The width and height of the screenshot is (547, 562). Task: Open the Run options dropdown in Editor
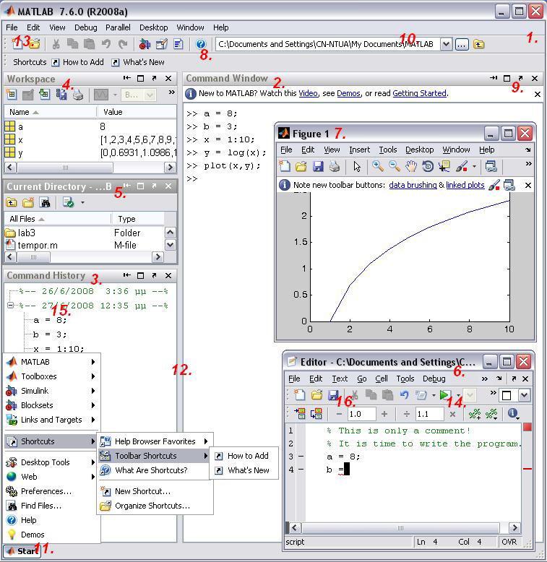[x=458, y=396]
